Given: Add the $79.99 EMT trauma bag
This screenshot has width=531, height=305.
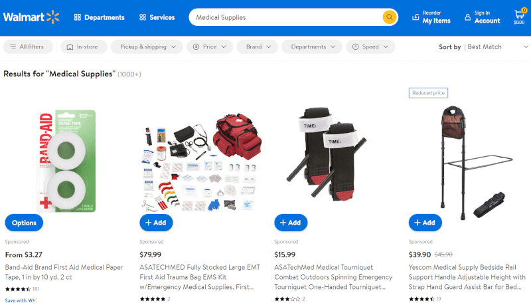Looking at the screenshot, I should [156, 223].
